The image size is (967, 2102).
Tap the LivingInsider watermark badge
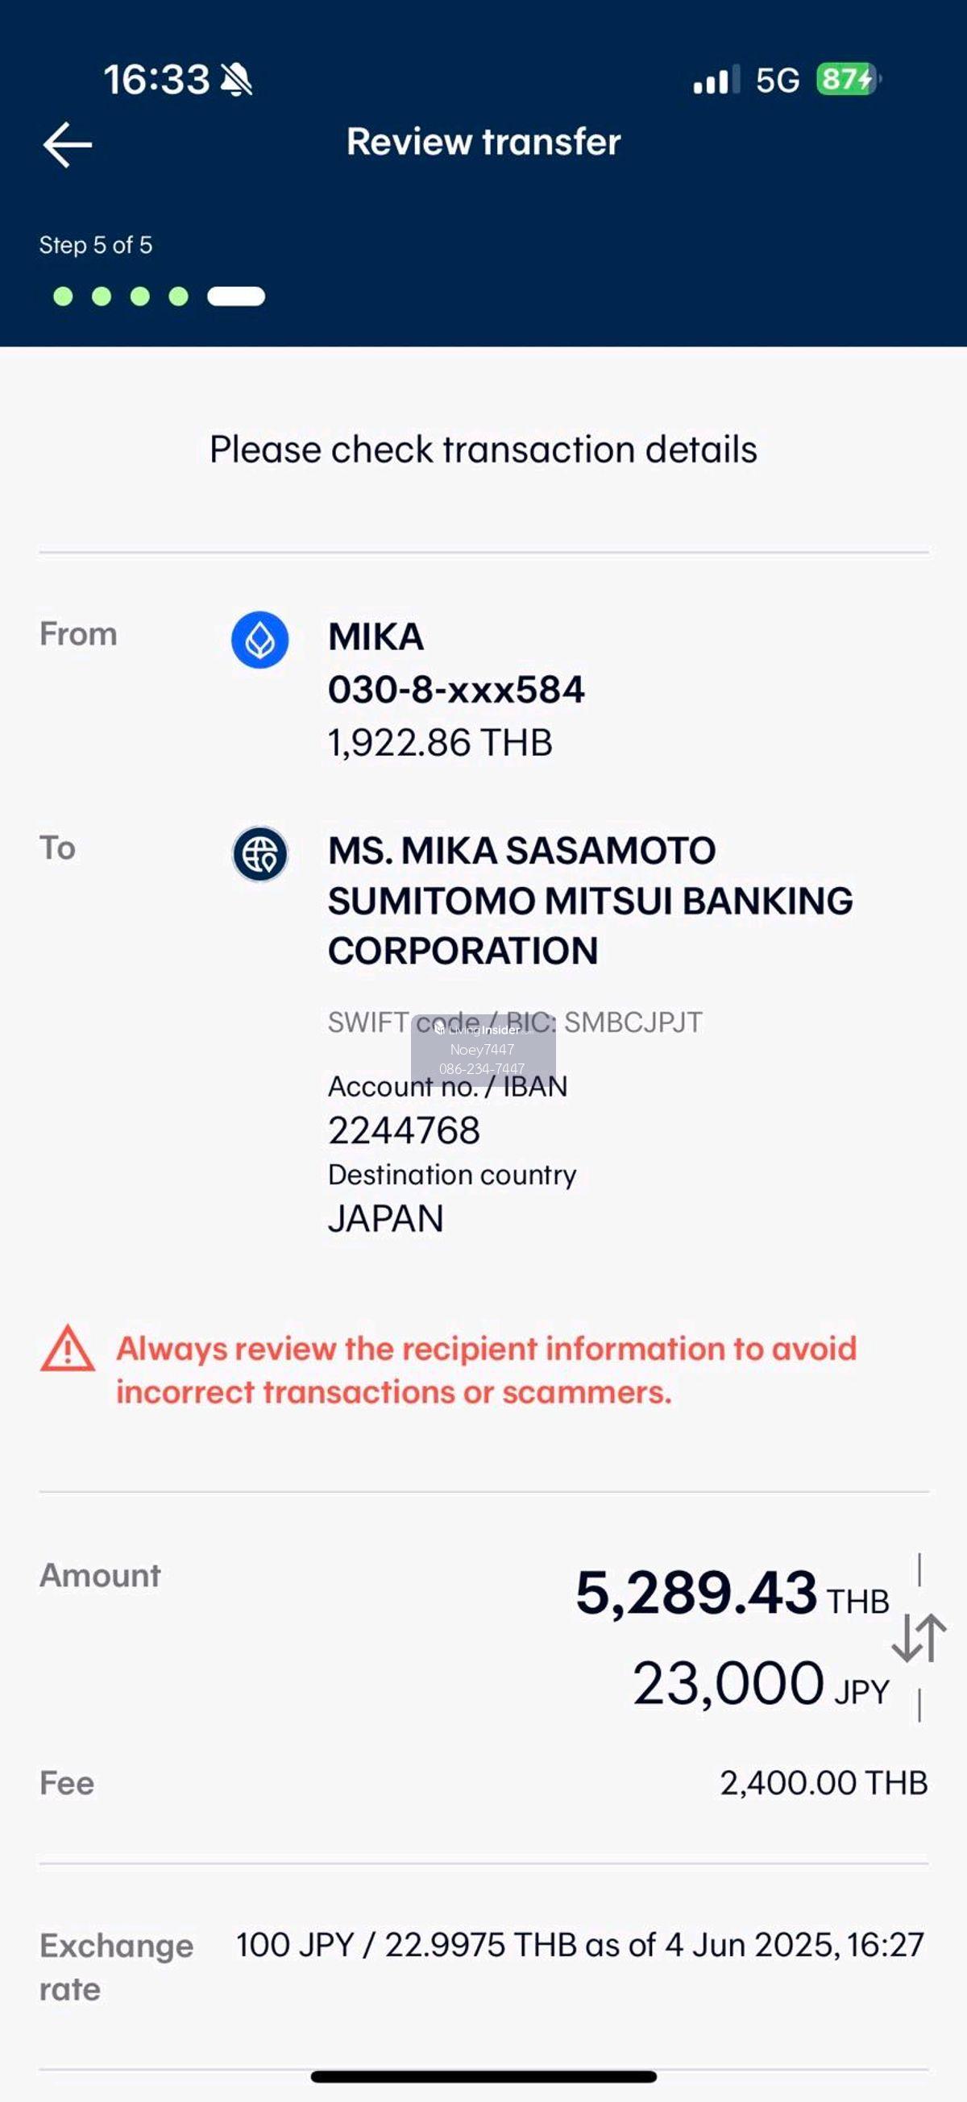click(x=483, y=1049)
